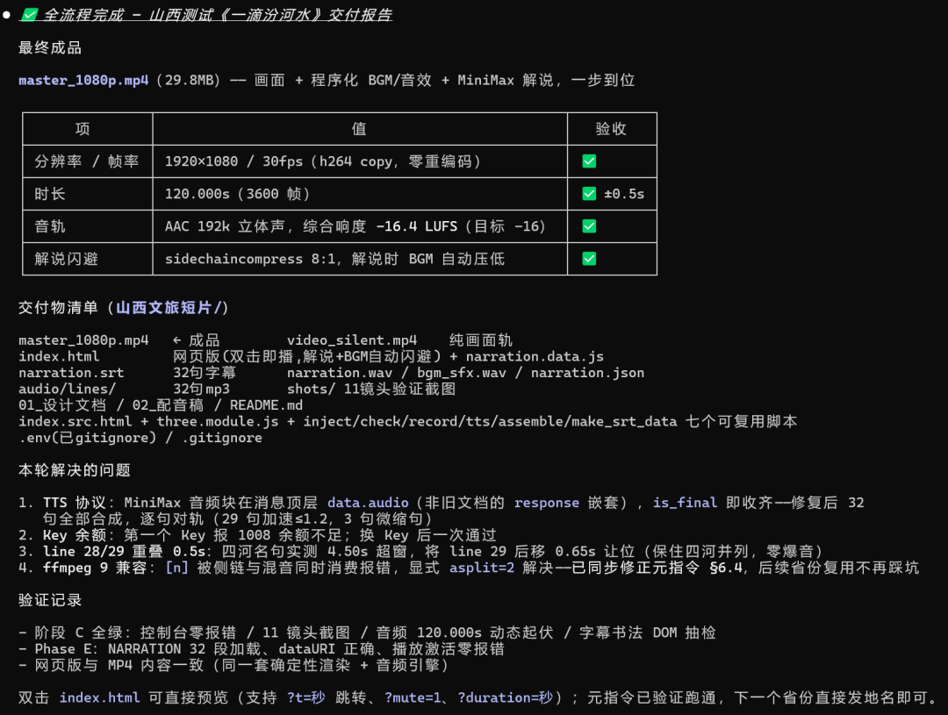Click the .env(已gitignore) entry
The width and height of the screenshot is (948, 715).
click(x=87, y=438)
